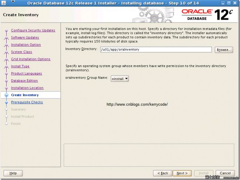Screen dimensions: 240x180
Task: Select the Database Edition step
Action: coord(24,81)
